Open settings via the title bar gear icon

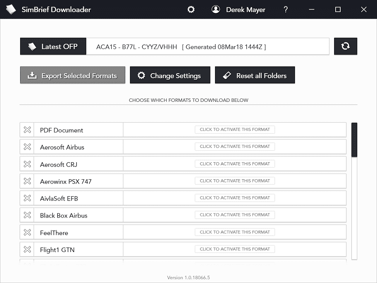[191, 9]
